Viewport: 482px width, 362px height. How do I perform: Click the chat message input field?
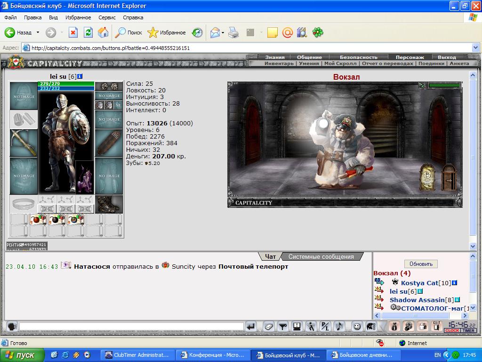pyautogui.click(x=132, y=326)
